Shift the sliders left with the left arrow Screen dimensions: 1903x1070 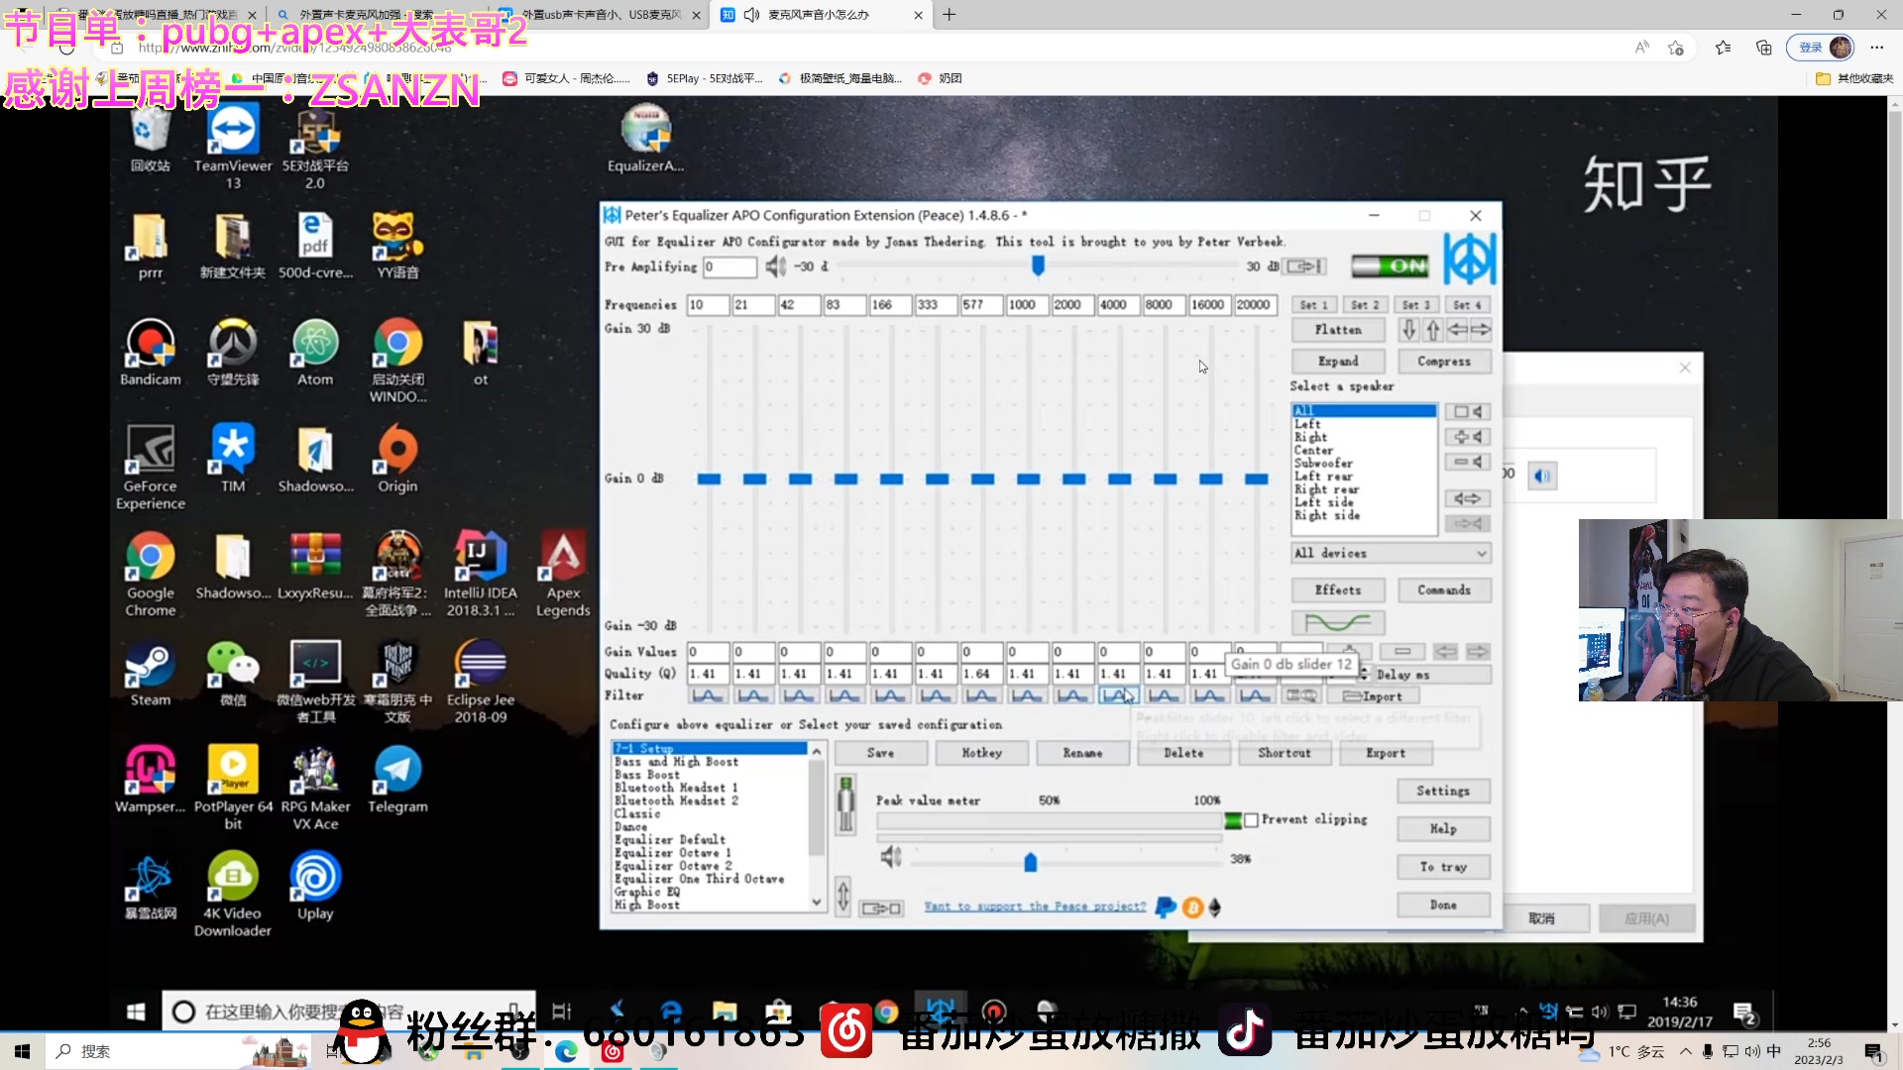point(1457,330)
